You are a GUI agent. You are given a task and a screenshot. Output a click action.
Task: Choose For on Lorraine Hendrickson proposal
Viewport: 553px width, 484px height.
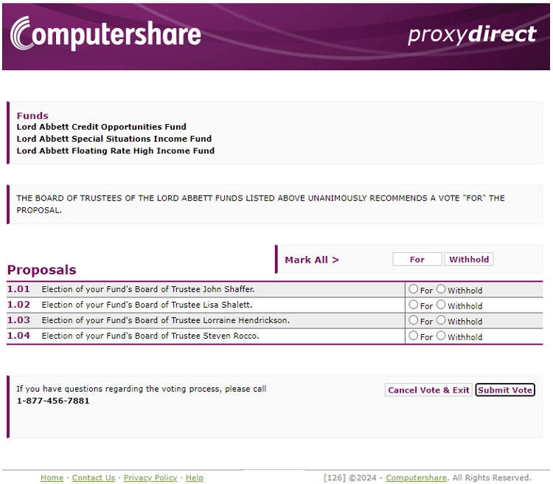coord(414,321)
